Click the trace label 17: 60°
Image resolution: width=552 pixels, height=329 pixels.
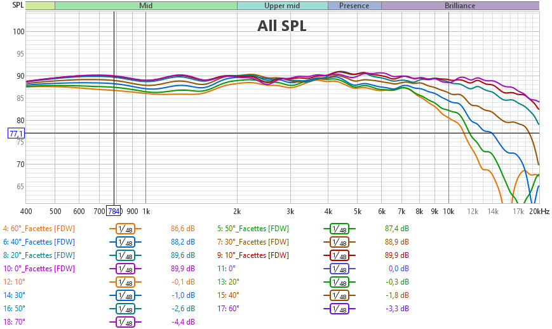tap(228, 309)
